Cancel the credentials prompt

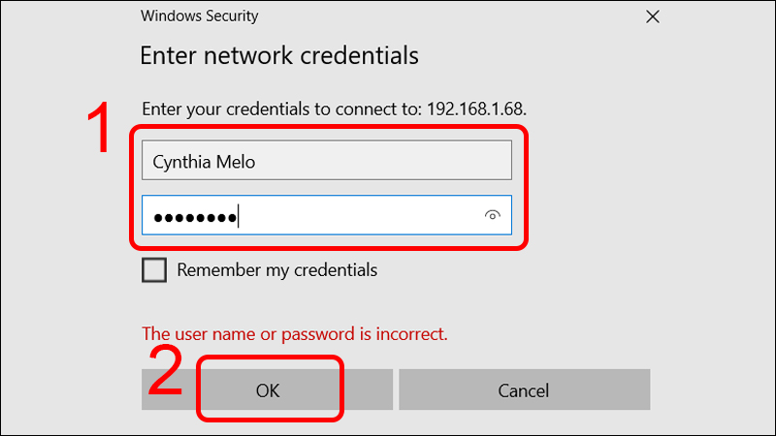tap(524, 390)
